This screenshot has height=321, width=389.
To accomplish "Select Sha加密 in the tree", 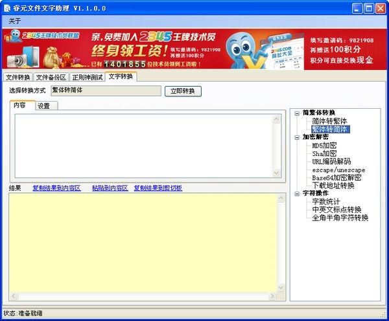I will [x=324, y=153].
